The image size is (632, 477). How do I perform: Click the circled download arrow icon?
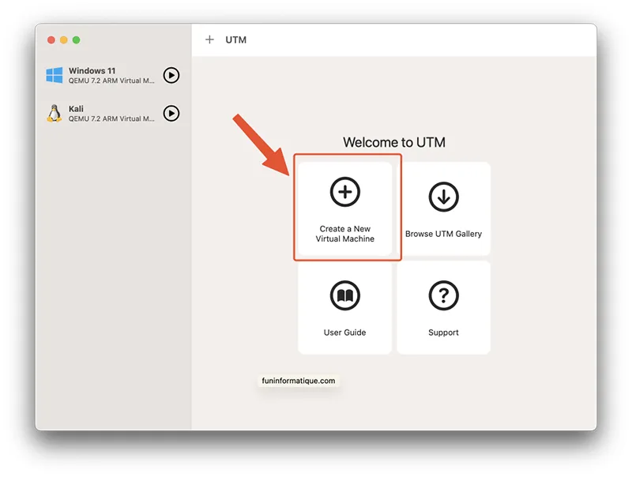(443, 197)
